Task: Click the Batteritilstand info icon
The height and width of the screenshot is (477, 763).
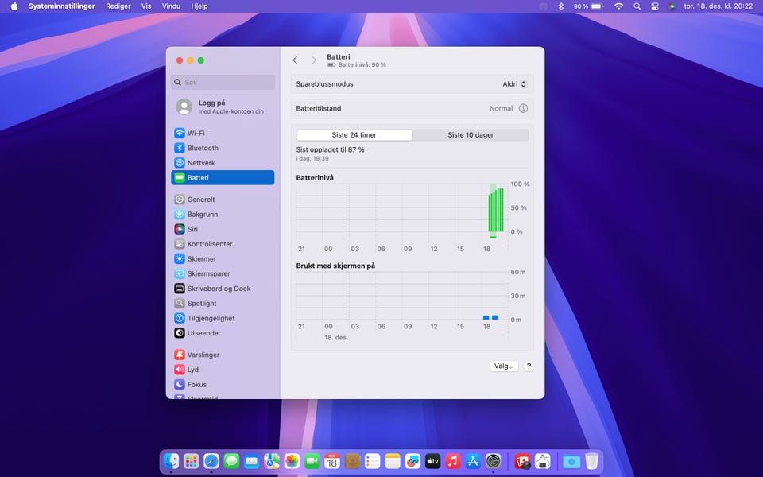Action: 523,108
